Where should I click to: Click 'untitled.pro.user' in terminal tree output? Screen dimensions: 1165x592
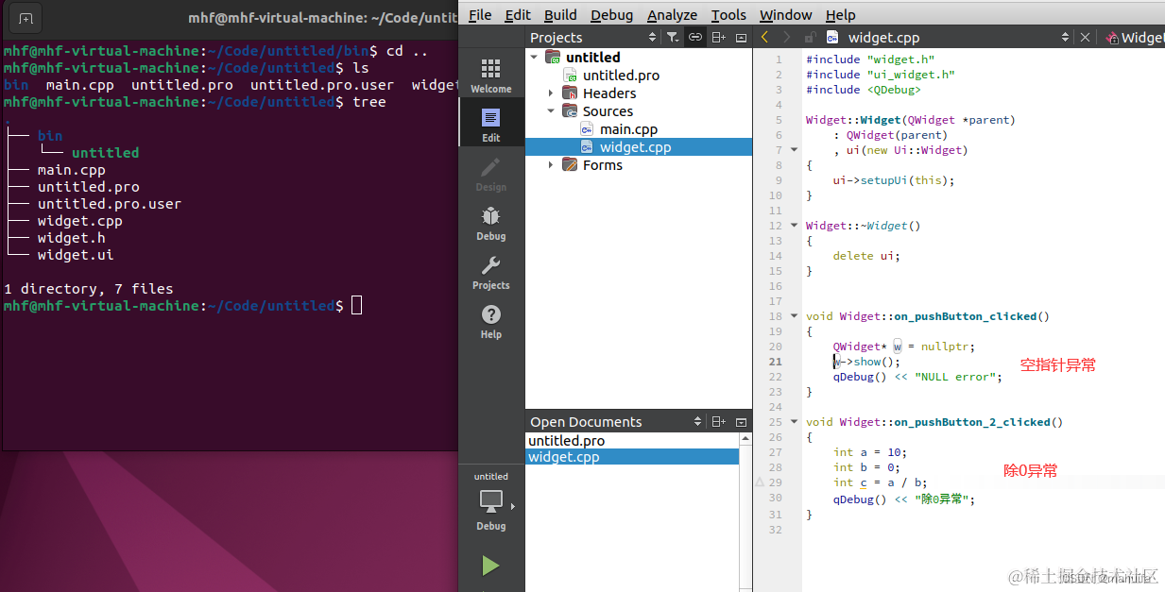coord(110,204)
